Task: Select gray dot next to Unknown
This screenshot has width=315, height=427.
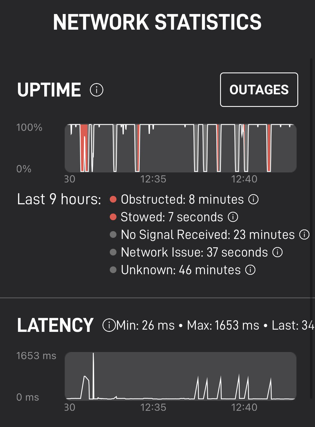Action: tap(113, 270)
